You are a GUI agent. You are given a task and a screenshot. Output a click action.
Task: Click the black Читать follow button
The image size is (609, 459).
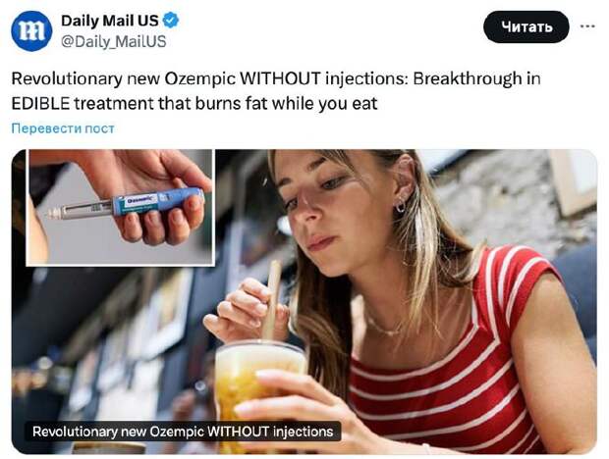click(526, 26)
